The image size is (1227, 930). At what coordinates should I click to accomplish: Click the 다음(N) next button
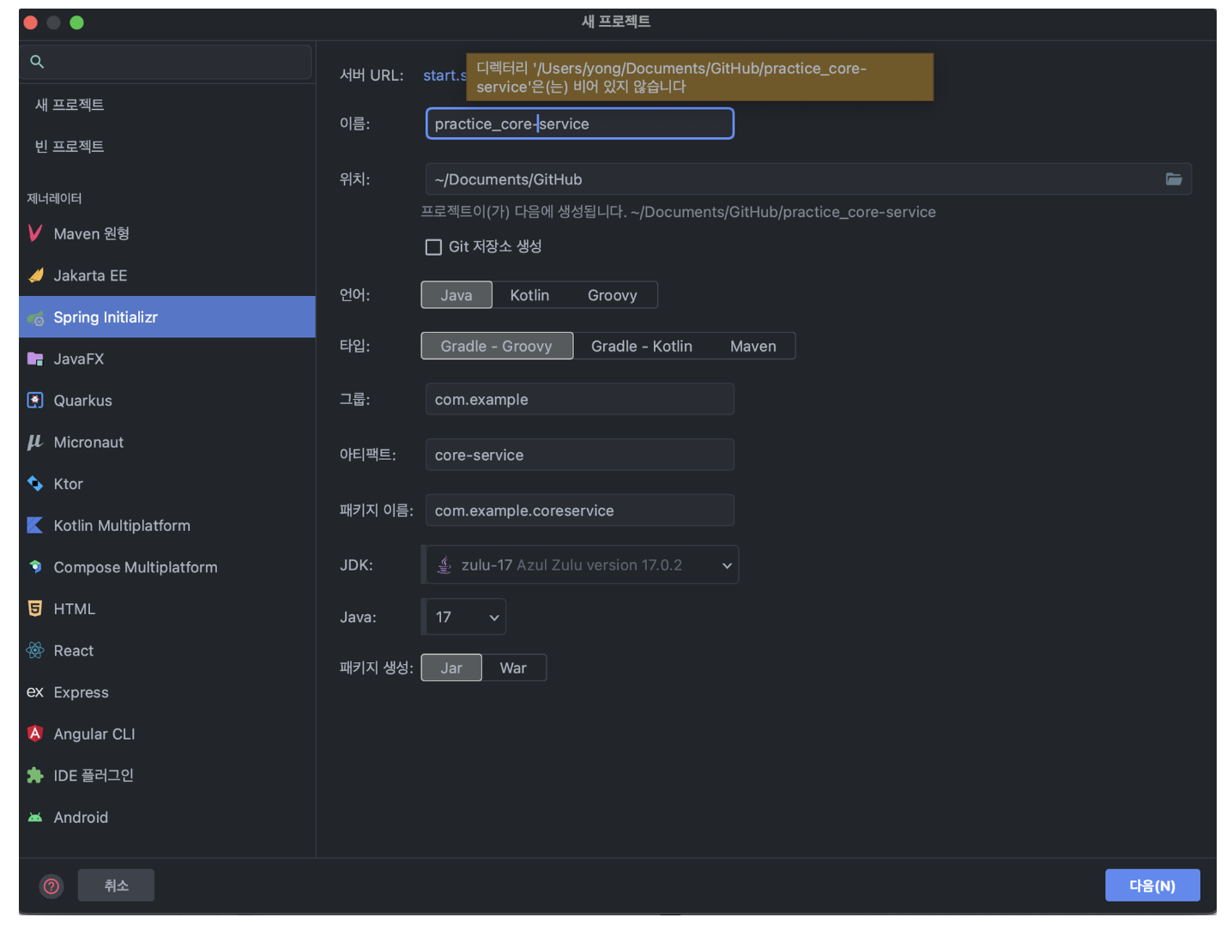tap(1152, 885)
